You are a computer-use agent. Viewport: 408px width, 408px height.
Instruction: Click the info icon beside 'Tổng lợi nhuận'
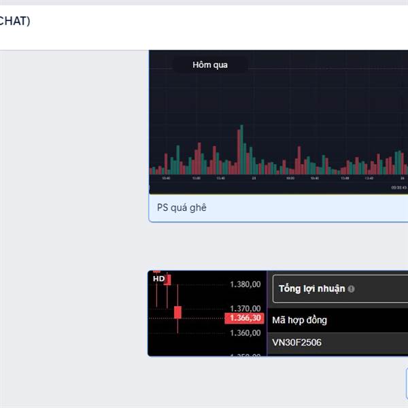coord(351,289)
